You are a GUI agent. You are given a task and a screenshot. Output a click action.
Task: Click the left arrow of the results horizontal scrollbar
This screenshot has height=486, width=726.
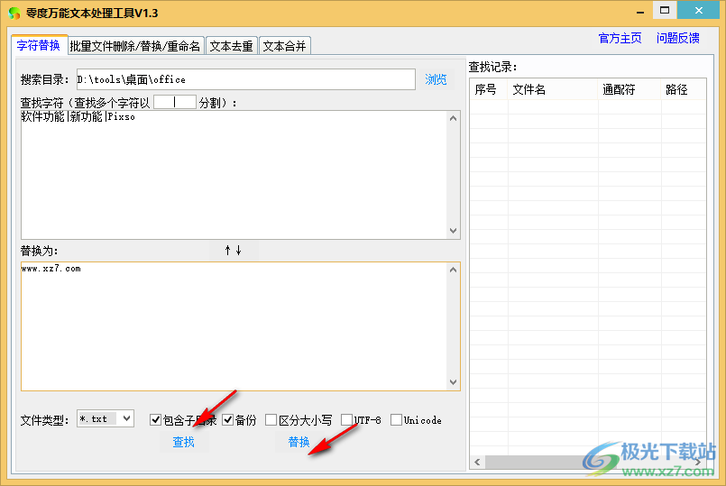click(x=477, y=462)
